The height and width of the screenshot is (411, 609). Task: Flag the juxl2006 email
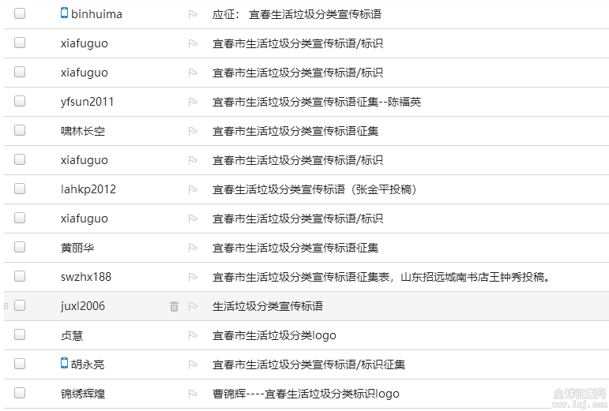click(193, 306)
